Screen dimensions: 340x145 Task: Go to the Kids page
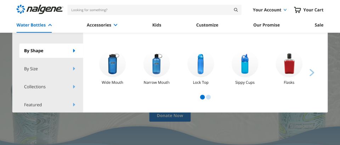click(157, 25)
